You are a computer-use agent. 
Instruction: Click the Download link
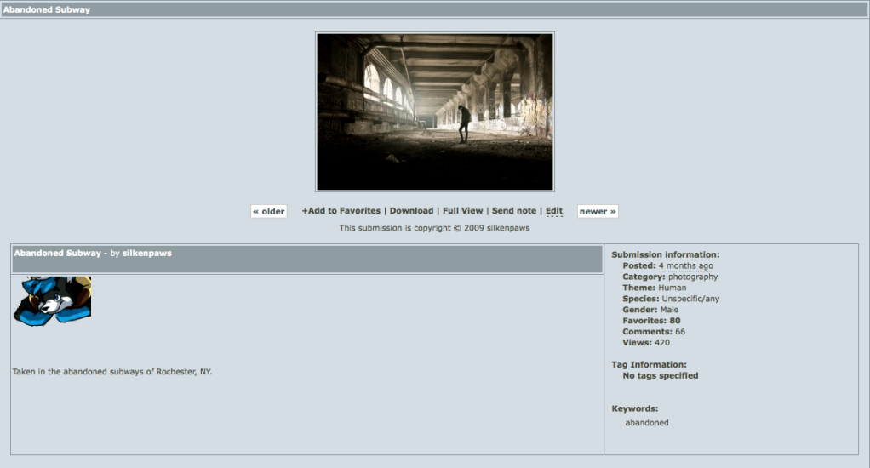click(x=411, y=211)
